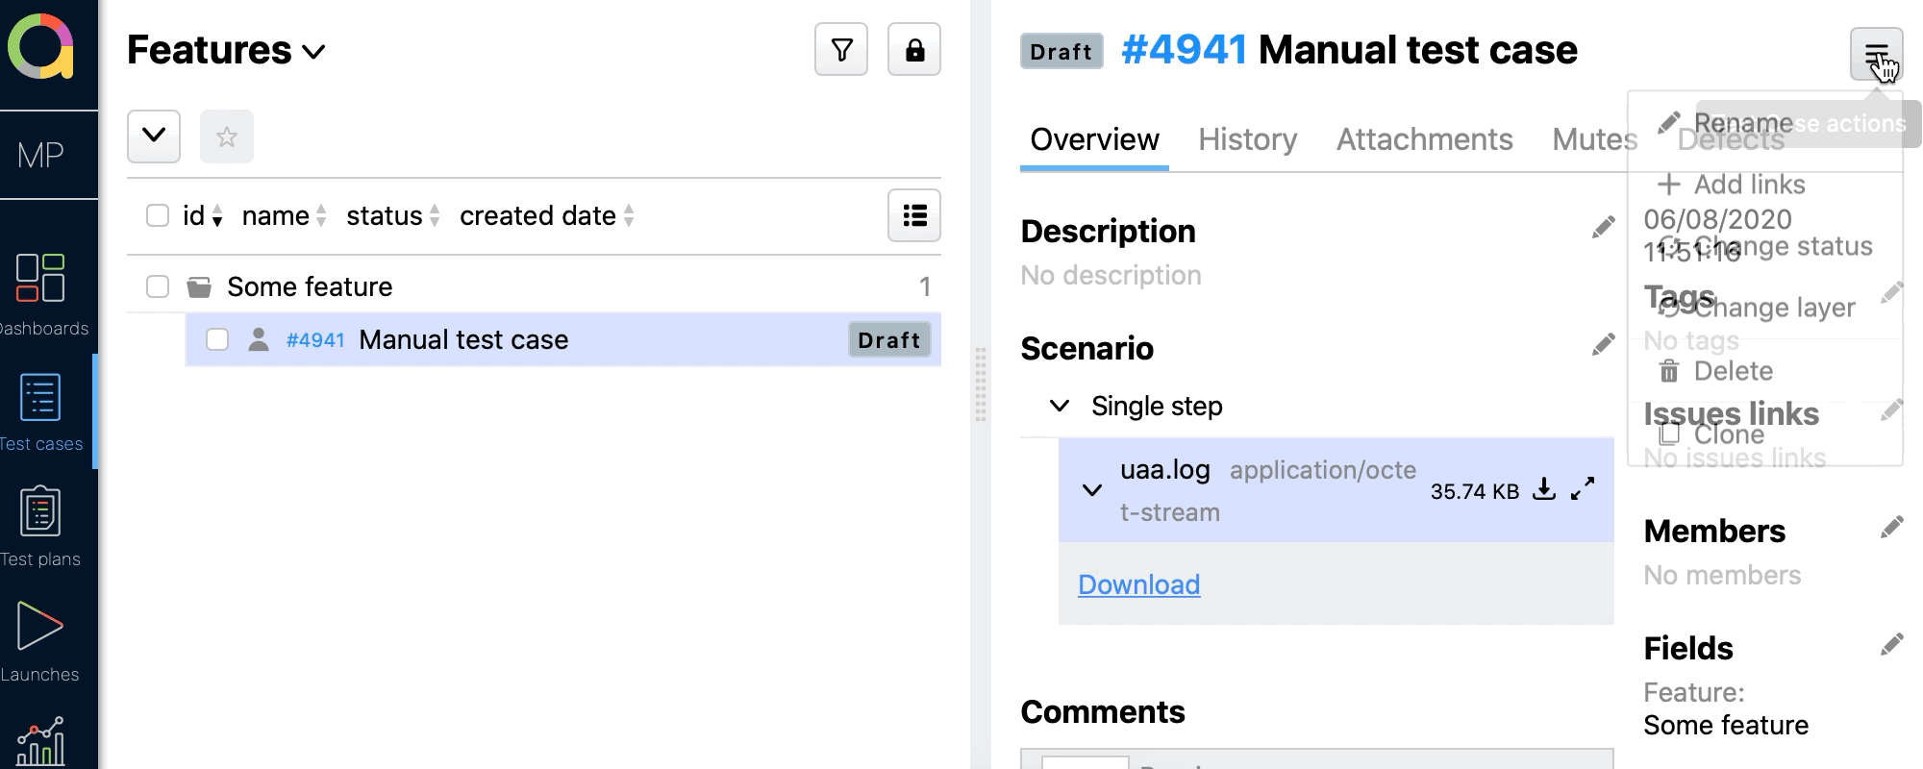
Task: Sort the list by name
Action: tap(285, 216)
